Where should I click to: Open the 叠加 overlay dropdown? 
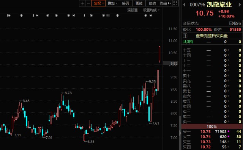point(112,3)
